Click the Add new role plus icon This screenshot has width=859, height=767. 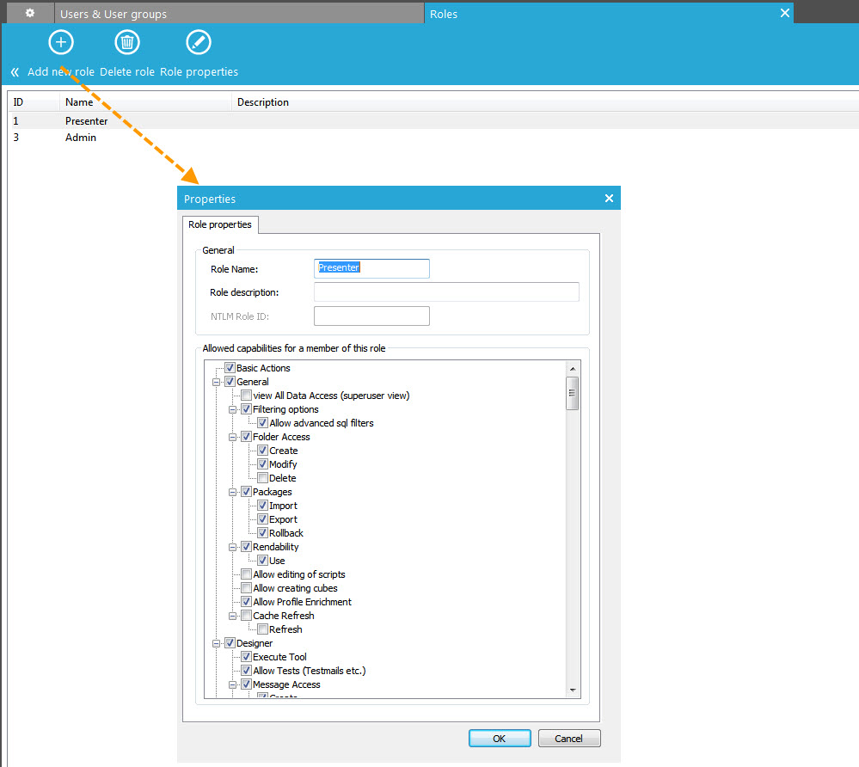pos(60,42)
